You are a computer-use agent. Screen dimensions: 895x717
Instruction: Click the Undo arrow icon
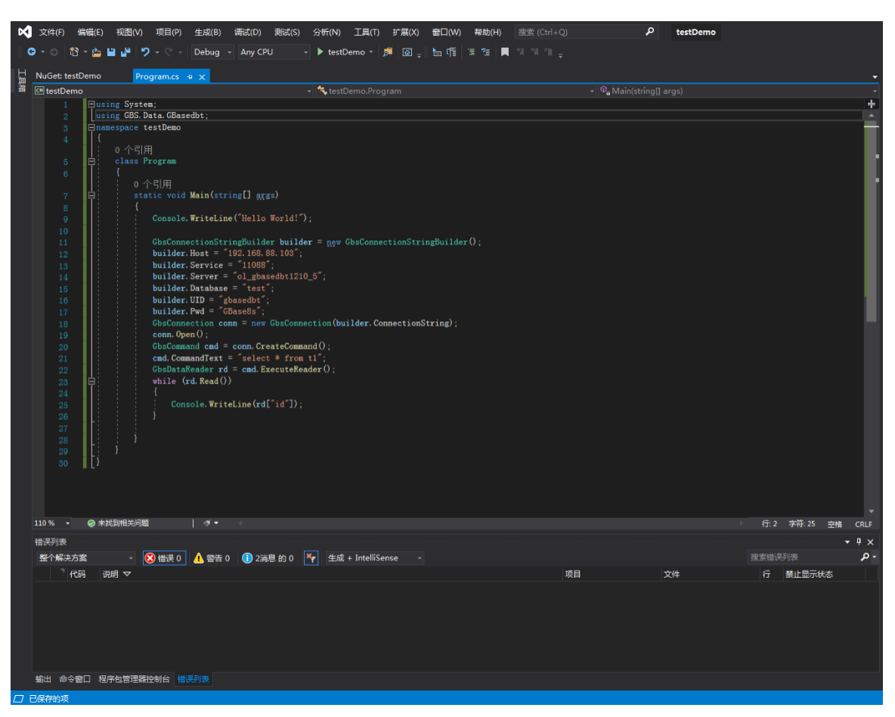tap(145, 52)
